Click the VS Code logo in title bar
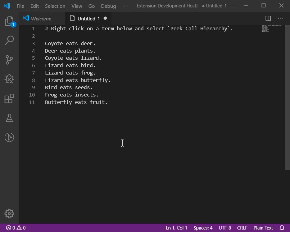The image size is (290, 232). tap(7, 6)
